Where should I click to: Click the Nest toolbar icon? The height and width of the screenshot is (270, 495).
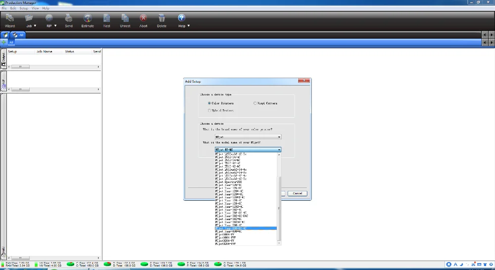(107, 18)
